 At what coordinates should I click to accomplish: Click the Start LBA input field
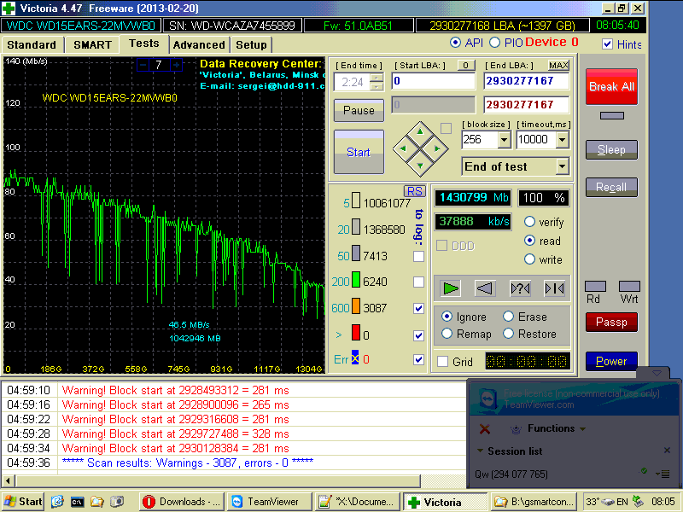pos(434,81)
